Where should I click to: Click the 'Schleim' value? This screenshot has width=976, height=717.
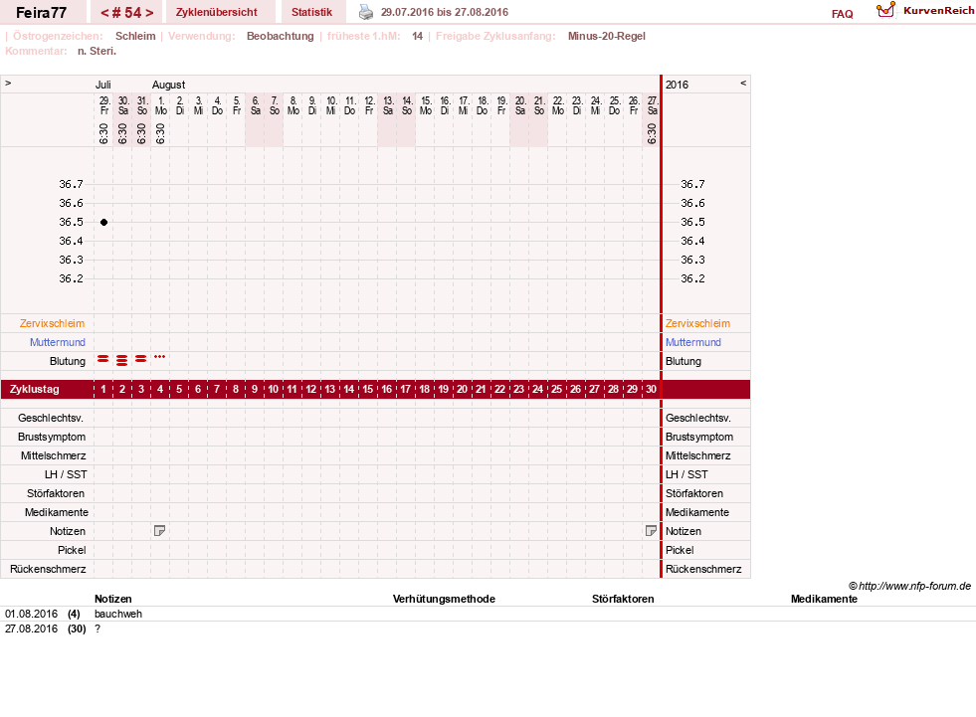click(x=135, y=36)
